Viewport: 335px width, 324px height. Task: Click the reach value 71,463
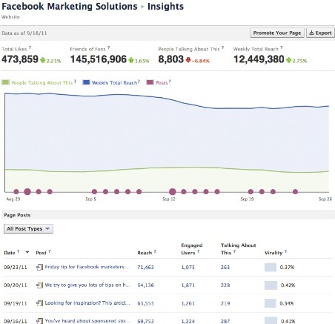click(145, 267)
